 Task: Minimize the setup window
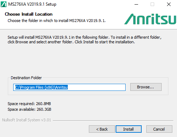(x=136, y=4)
